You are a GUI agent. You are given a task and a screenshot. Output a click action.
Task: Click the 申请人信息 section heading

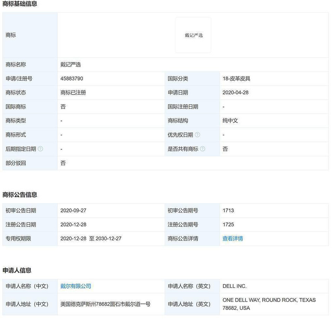tap(17, 271)
